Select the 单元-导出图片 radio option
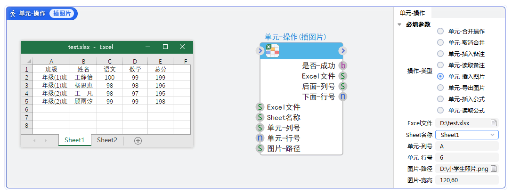 440,88
